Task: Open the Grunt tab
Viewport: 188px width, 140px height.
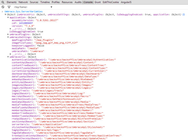Action: pos(98,2)
